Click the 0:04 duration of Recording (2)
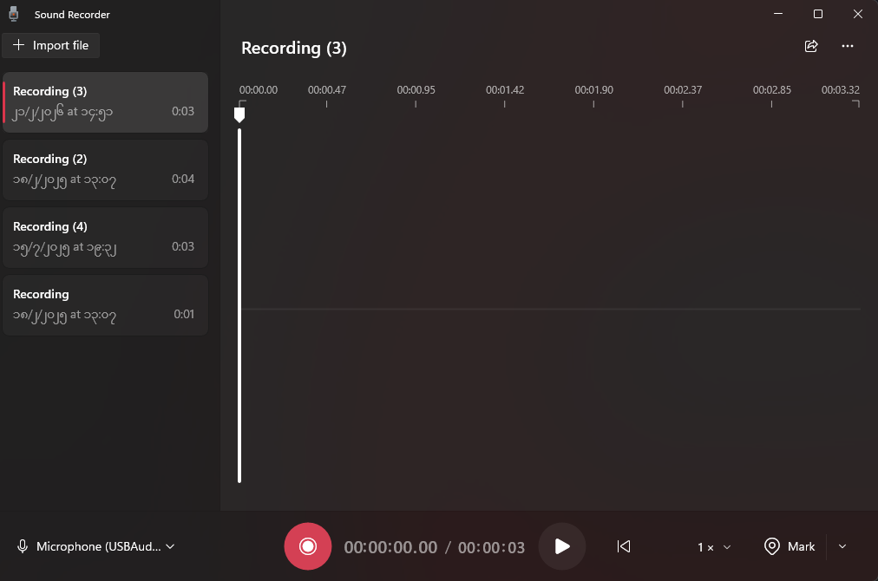 click(182, 179)
